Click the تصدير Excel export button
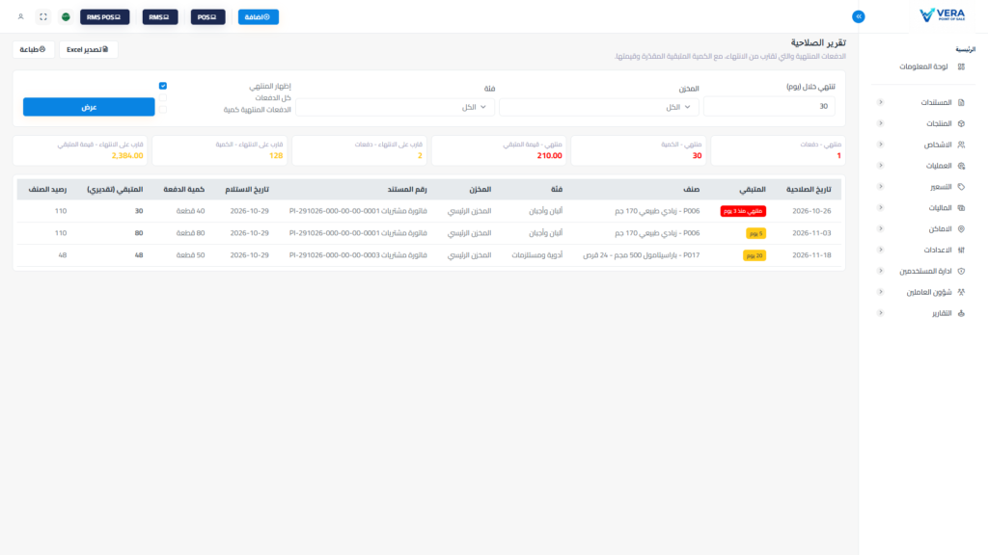 point(88,50)
